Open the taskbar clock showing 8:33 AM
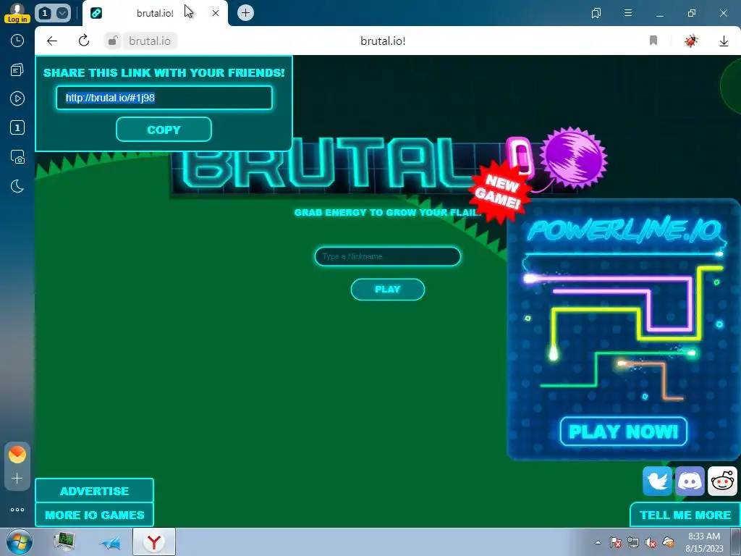The image size is (741, 556). tap(703, 542)
